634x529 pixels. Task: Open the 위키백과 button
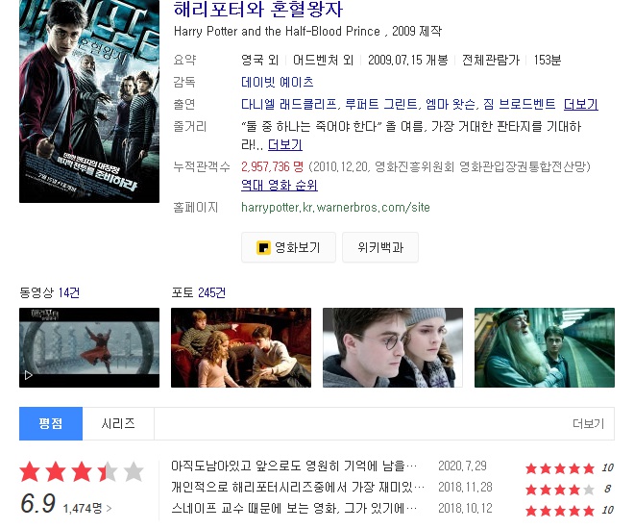pyautogui.click(x=380, y=247)
